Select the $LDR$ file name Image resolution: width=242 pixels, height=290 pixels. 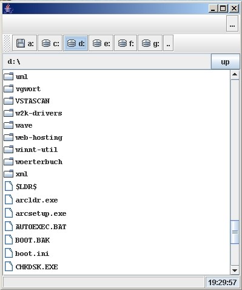click(x=26, y=187)
